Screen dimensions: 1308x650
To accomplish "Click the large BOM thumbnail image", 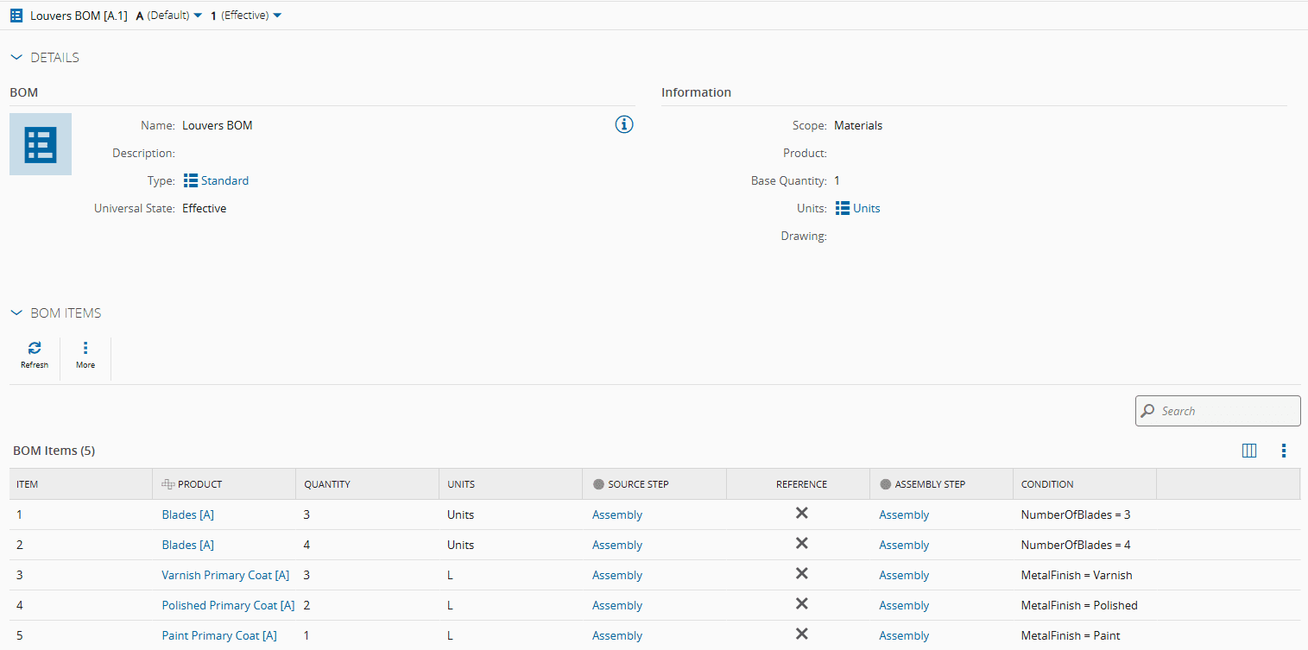I will pyautogui.click(x=41, y=144).
